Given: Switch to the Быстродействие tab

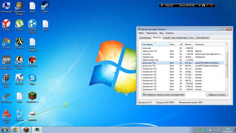Looking at the screenshot, I should (180, 38).
